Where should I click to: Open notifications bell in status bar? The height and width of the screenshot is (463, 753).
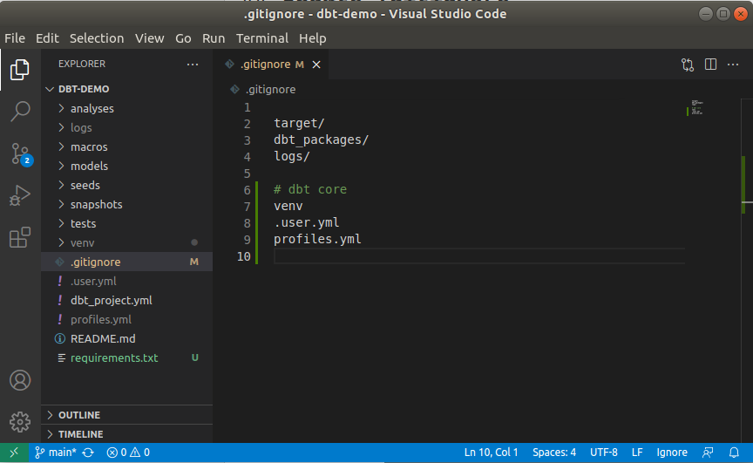pyautogui.click(x=734, y=453)
